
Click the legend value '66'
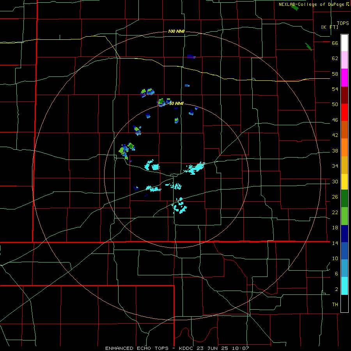[x=335, y=43]
